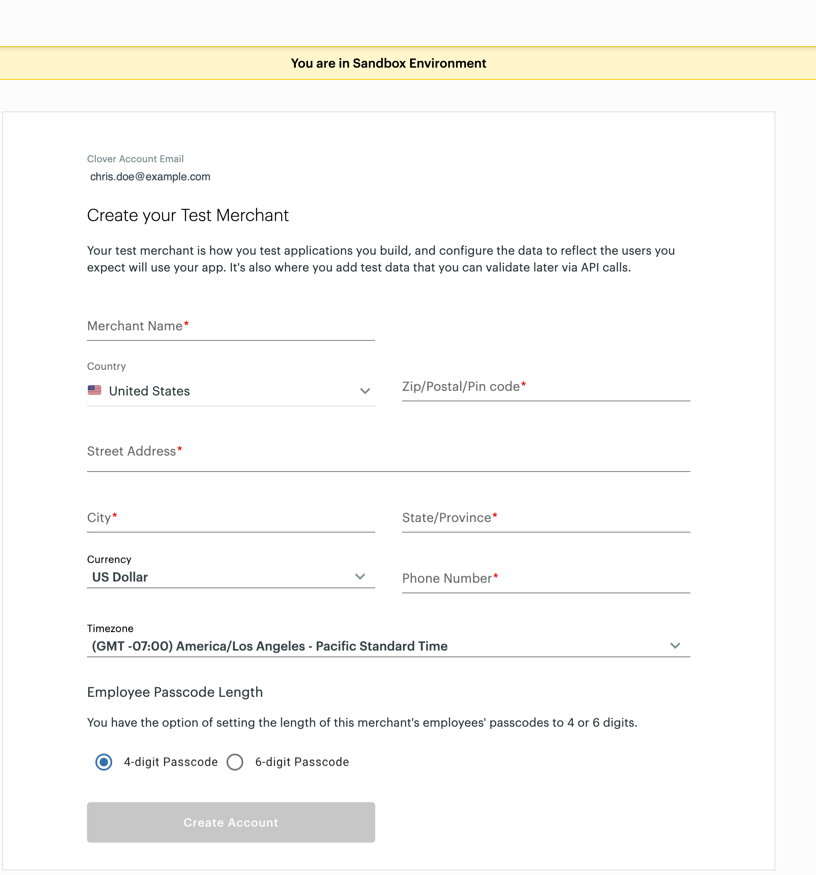
Task: Click the 'You are in Sandbox Environment' banner text
Action: (x=388, y=63)
